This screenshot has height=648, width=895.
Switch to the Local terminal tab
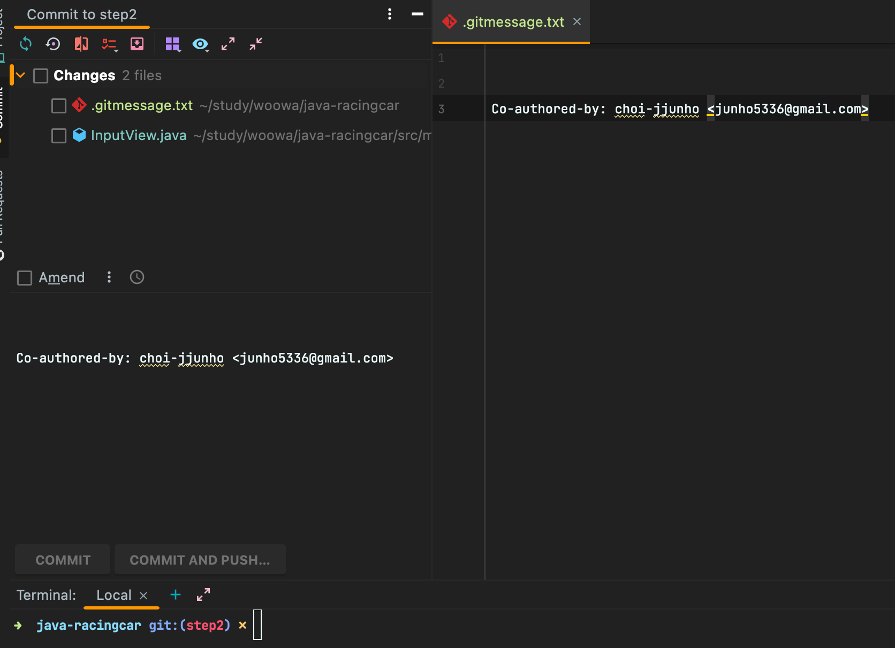coord(113,595)
